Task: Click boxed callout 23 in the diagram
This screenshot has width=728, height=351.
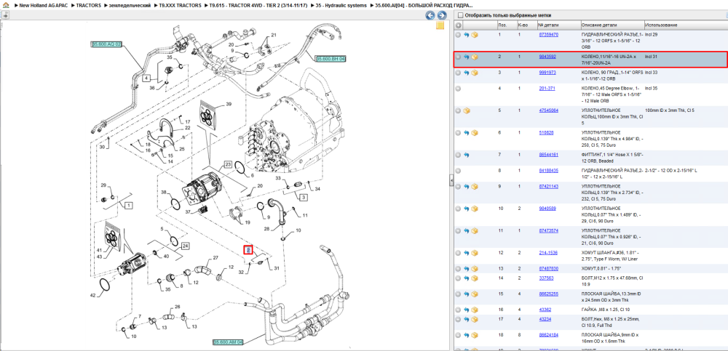Action: [x=227, y=164]
